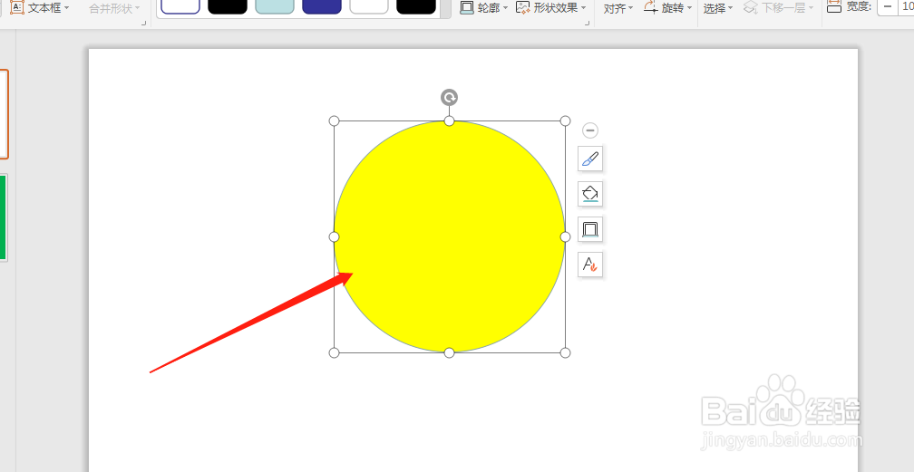
Task: Open shape style brush in floating toolbar
Action: [590, 159]
